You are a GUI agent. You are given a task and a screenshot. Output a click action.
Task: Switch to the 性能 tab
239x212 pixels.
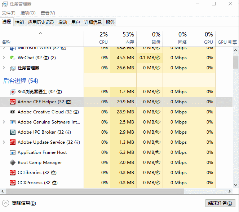click(19, 22)
